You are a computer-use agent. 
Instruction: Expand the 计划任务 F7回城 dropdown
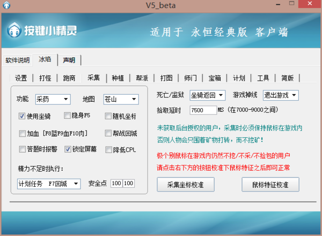(x=49, y=184)
